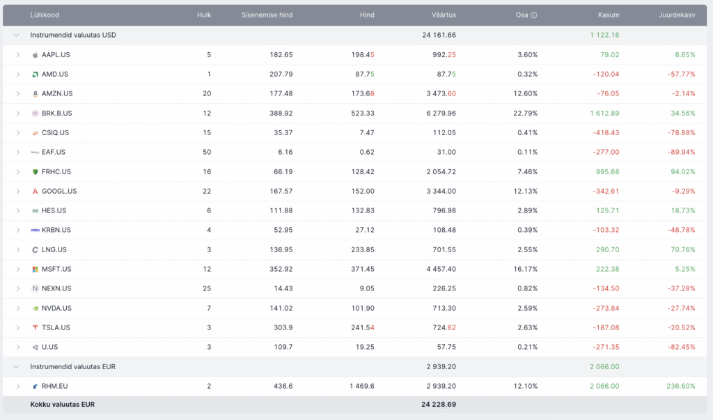713x420 pixels.
Task: Click the NVIDIA logo beside NVDA.US
Action: coord(35,309)
